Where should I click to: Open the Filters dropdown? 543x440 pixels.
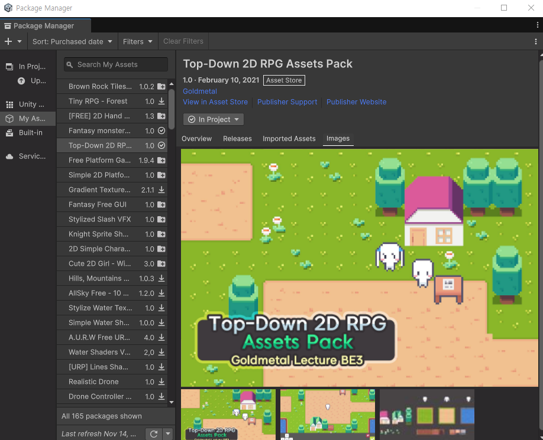pyautogui.click(x=137, y=41)
